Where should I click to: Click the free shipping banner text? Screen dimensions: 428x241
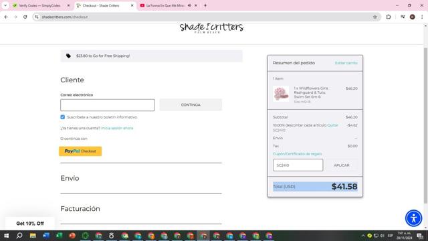103,56
